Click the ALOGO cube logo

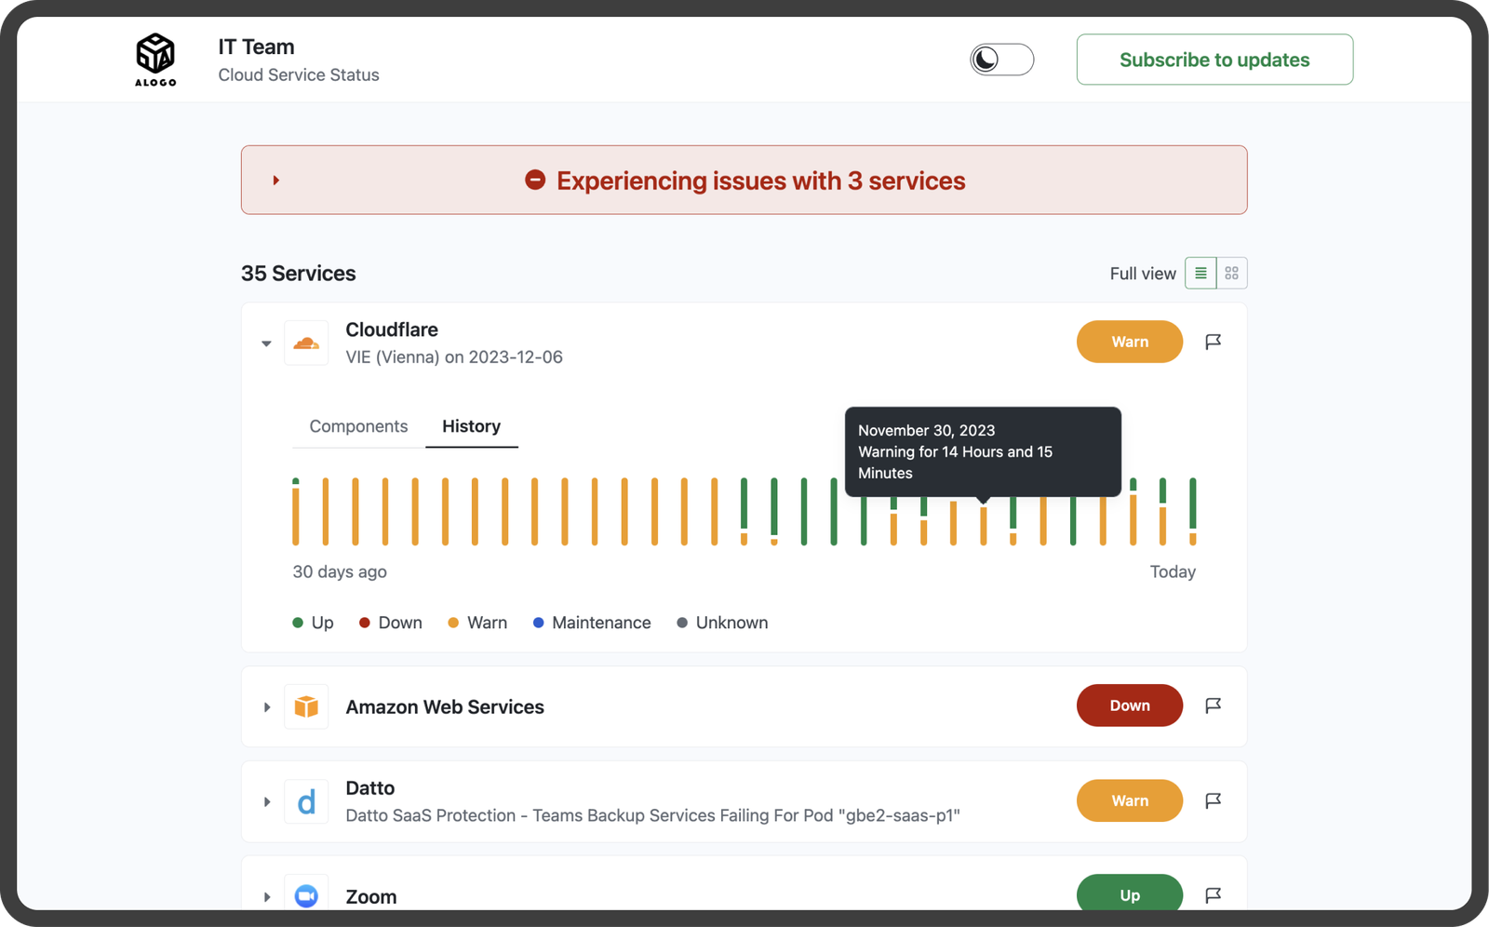[x=155, y=56]
